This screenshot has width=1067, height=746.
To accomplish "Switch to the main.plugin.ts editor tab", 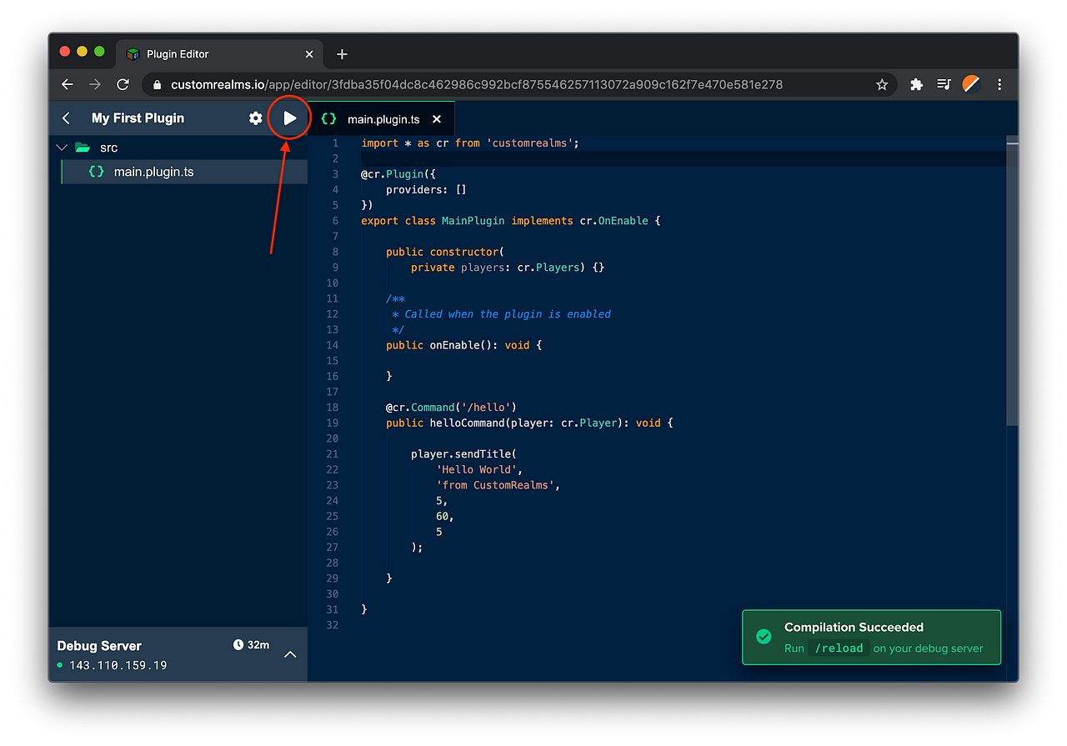I will (382, 118).
